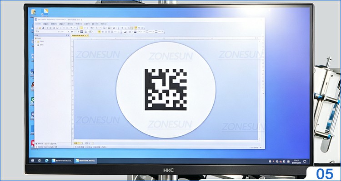Open the Create menu in BarTender

(62, 24)
